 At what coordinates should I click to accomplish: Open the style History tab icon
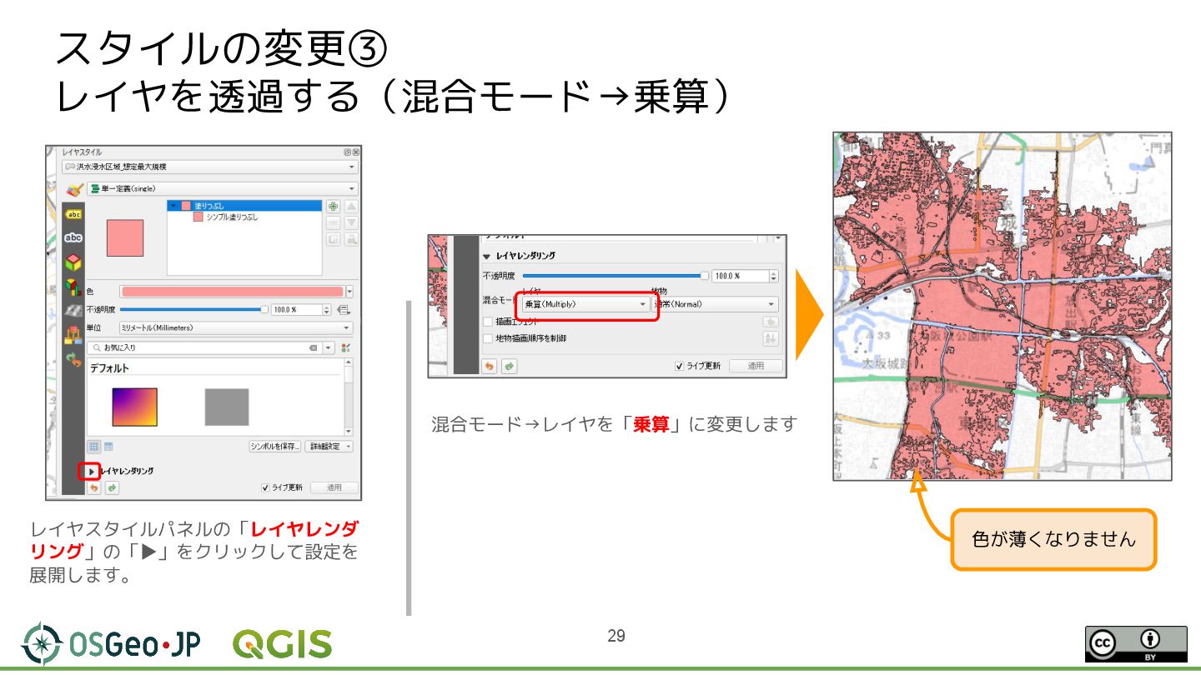pos(74,360)
